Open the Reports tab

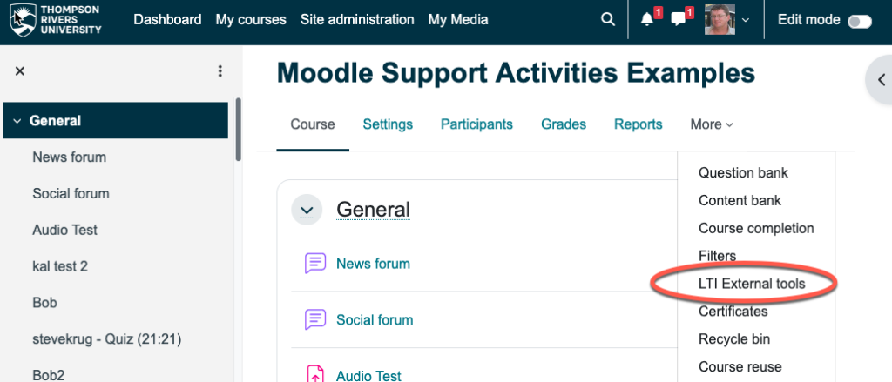(x=639, y=124)
